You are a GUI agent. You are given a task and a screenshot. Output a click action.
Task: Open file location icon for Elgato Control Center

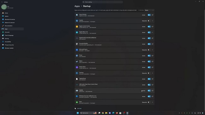pyautogui.click(x=153, y=27)
